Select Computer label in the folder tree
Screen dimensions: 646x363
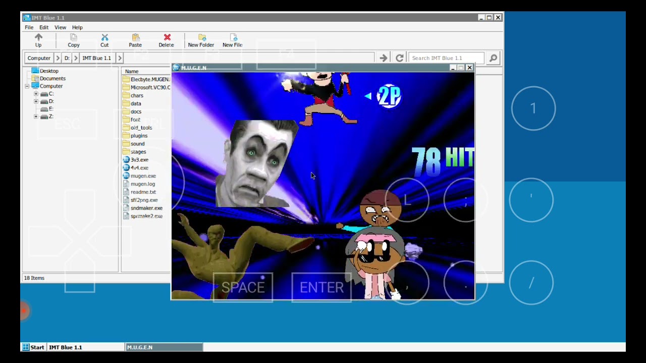pyautogui.click(x=51, y=86)
